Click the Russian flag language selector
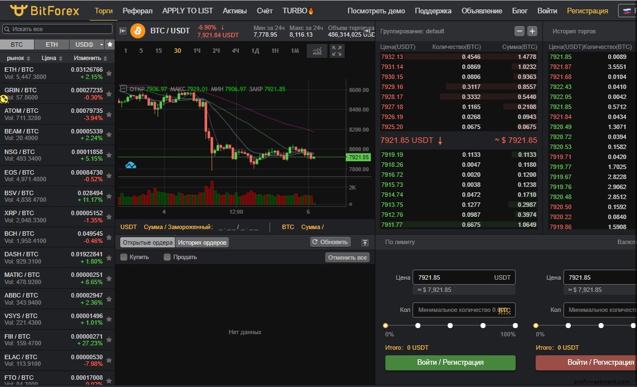Screen dimensions: 637x387 pos(627,11)
